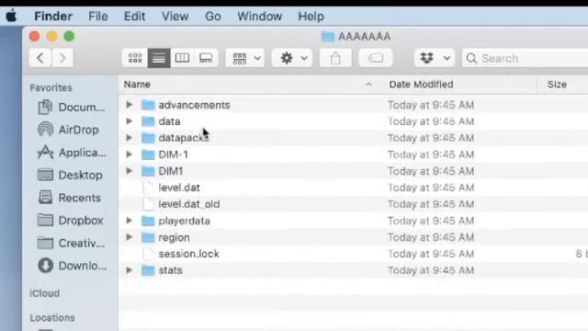Switch to list view
Viewport: 588px width, 331px height.
point(159,58)
